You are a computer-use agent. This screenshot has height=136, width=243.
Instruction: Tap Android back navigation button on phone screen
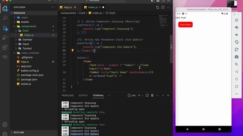[187, 129]
